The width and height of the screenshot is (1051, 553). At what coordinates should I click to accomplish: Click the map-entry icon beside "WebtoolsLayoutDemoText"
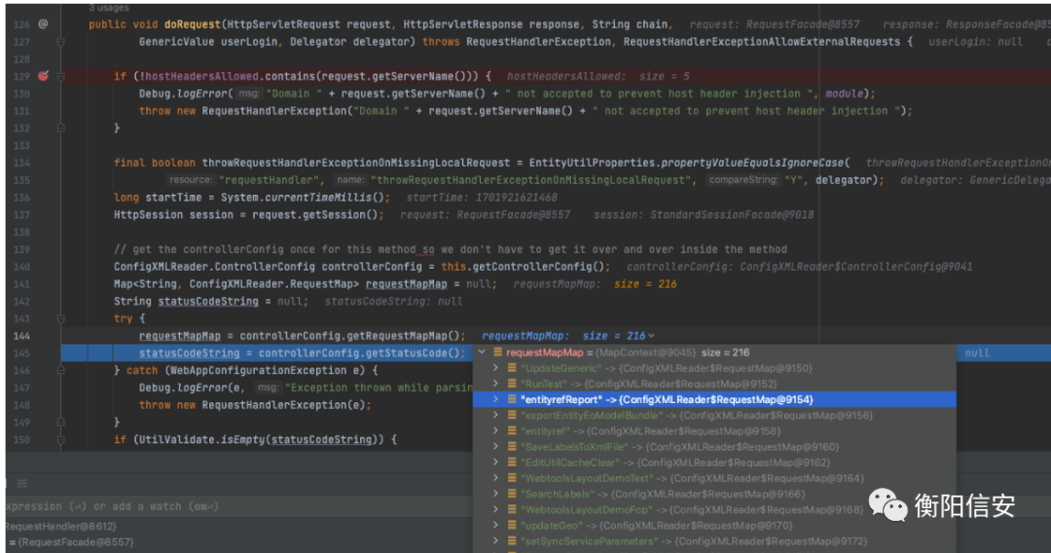(512, 478)
